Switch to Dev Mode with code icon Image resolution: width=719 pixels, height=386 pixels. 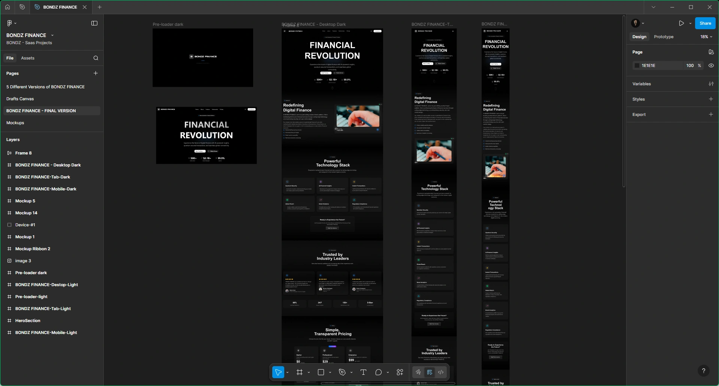click(x=440, y=372)
